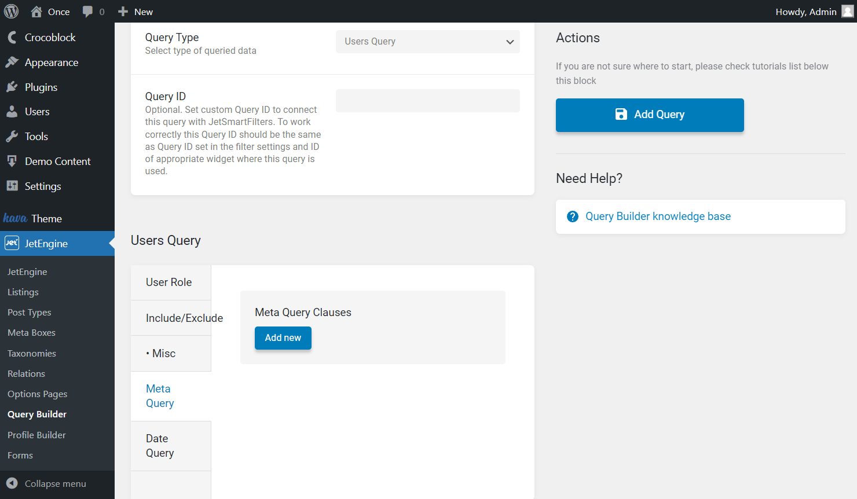Focus the Query ID input field
Screen dimensions: 857x499
[x=428, y=101]
